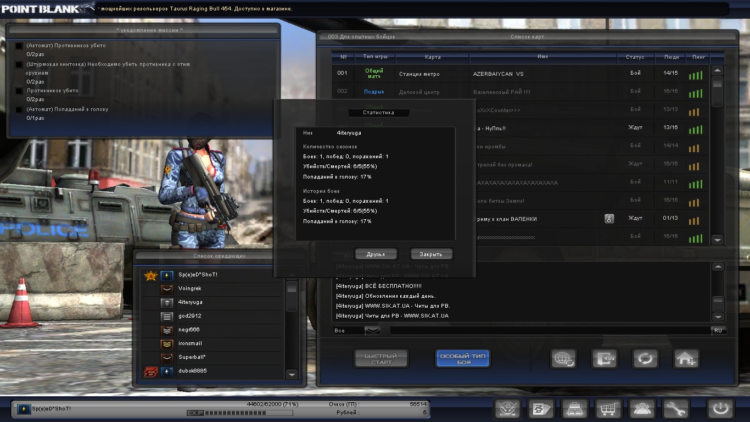Toggle the Попаданий в голову mission checkbox
This screenshot has height=422, width=750.
[x=19, y=110]
